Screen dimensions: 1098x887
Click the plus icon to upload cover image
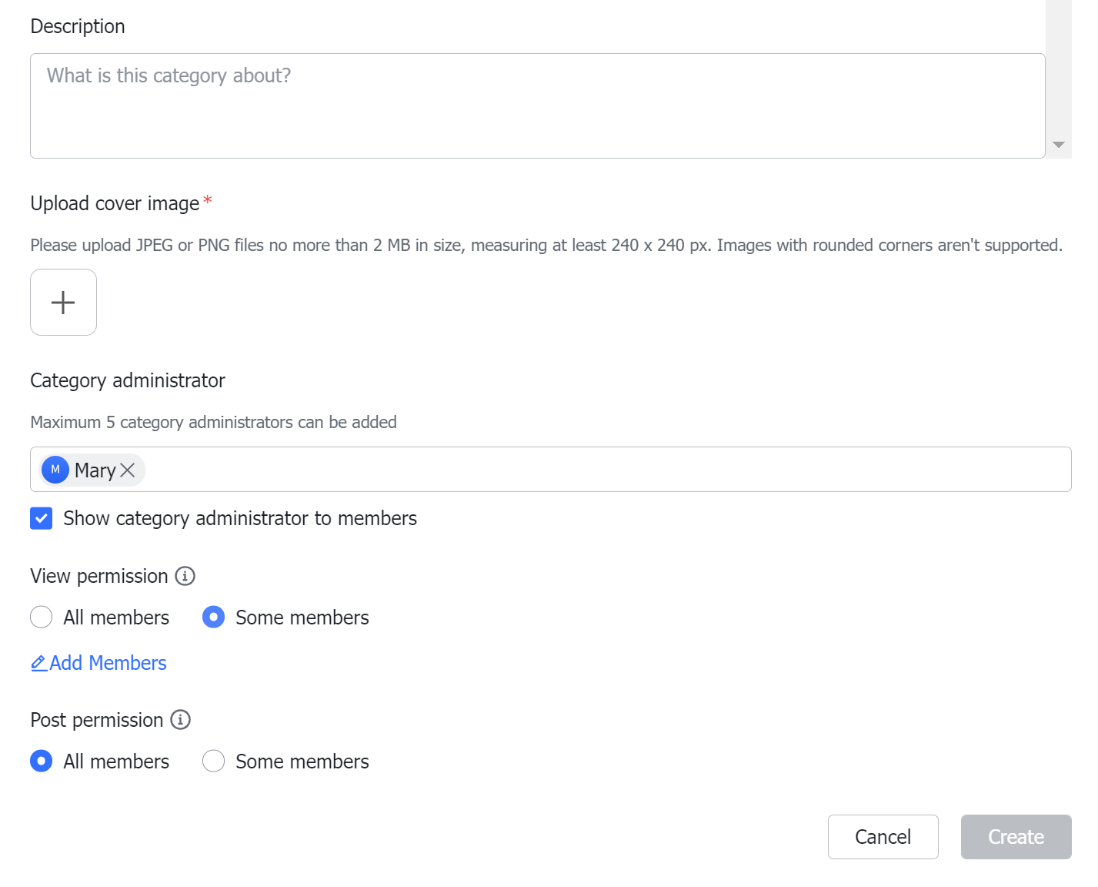tap(63, 302)
